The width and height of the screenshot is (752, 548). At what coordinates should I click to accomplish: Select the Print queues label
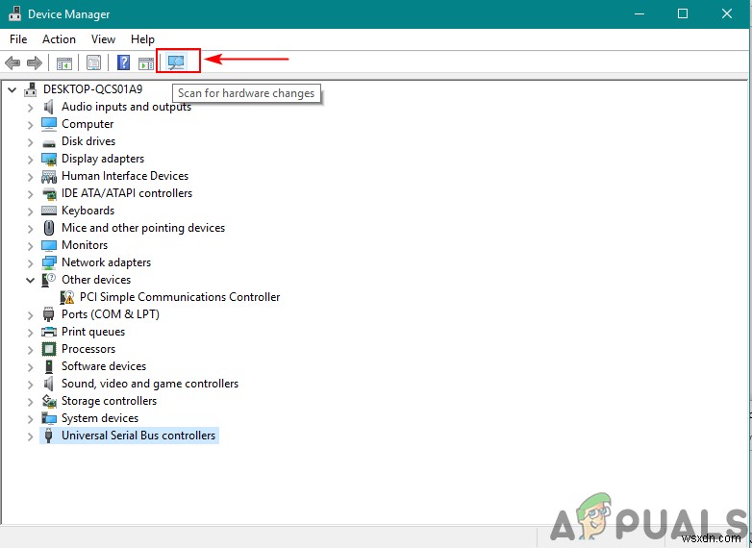point(93,332)
